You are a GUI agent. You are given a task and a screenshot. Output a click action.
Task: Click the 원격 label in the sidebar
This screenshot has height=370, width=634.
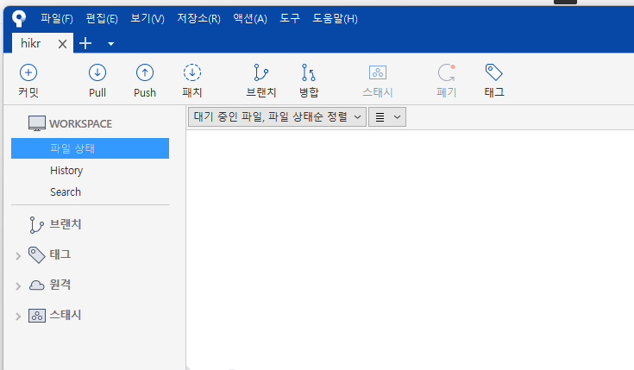click(60, 285)
